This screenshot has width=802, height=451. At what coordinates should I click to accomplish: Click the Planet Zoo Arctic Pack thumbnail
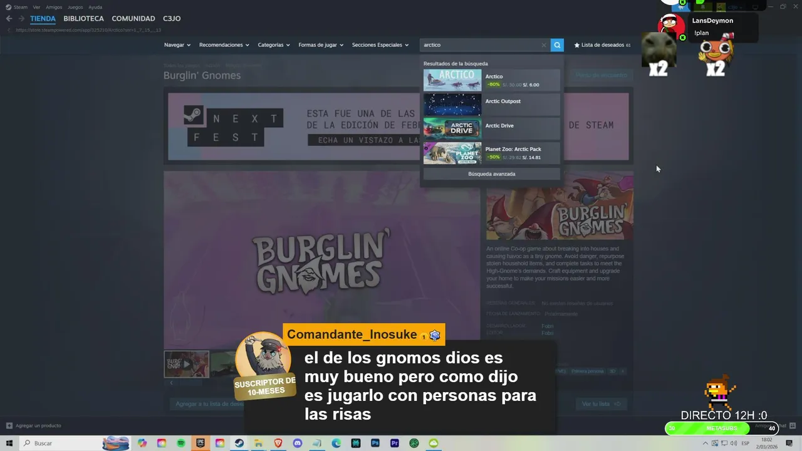(452, 153)
